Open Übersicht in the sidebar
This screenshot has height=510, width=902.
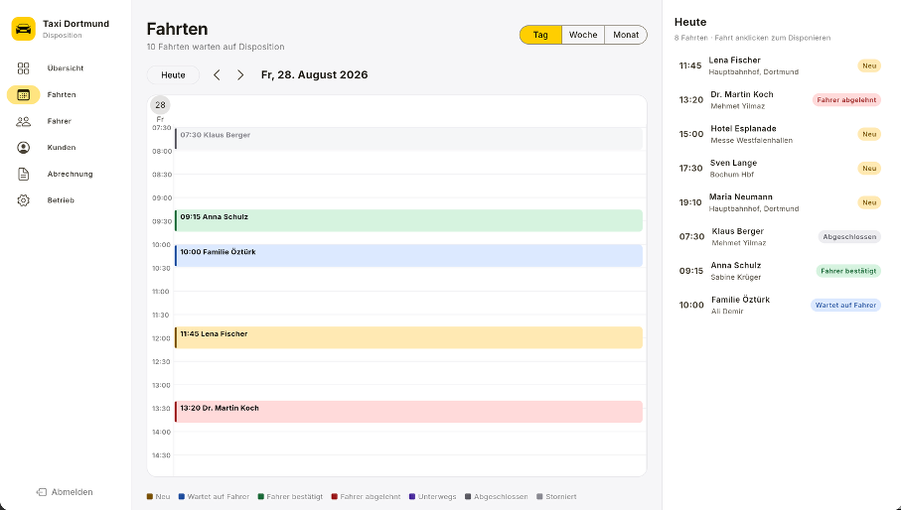coord(66,68)
